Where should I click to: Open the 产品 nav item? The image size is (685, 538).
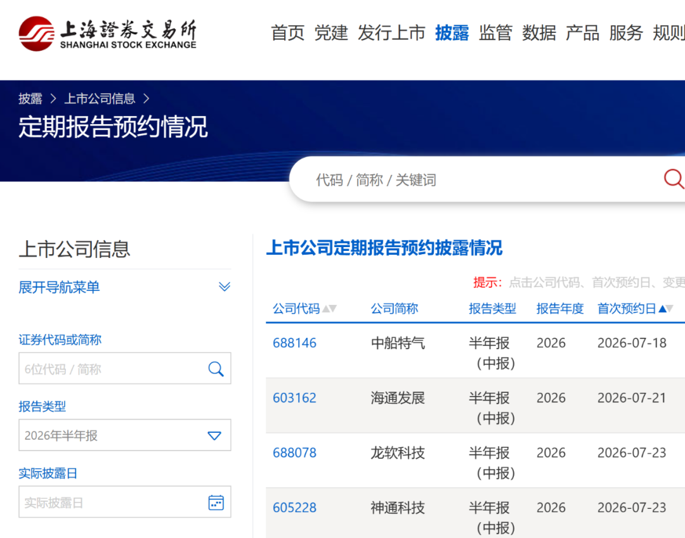pos(582,33)
